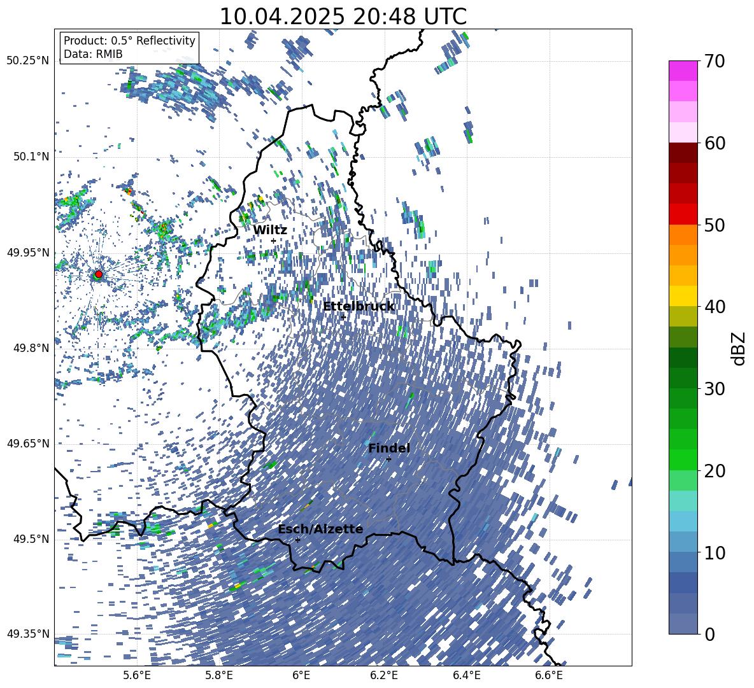Click the 6°E longitude label

[301, 675]
